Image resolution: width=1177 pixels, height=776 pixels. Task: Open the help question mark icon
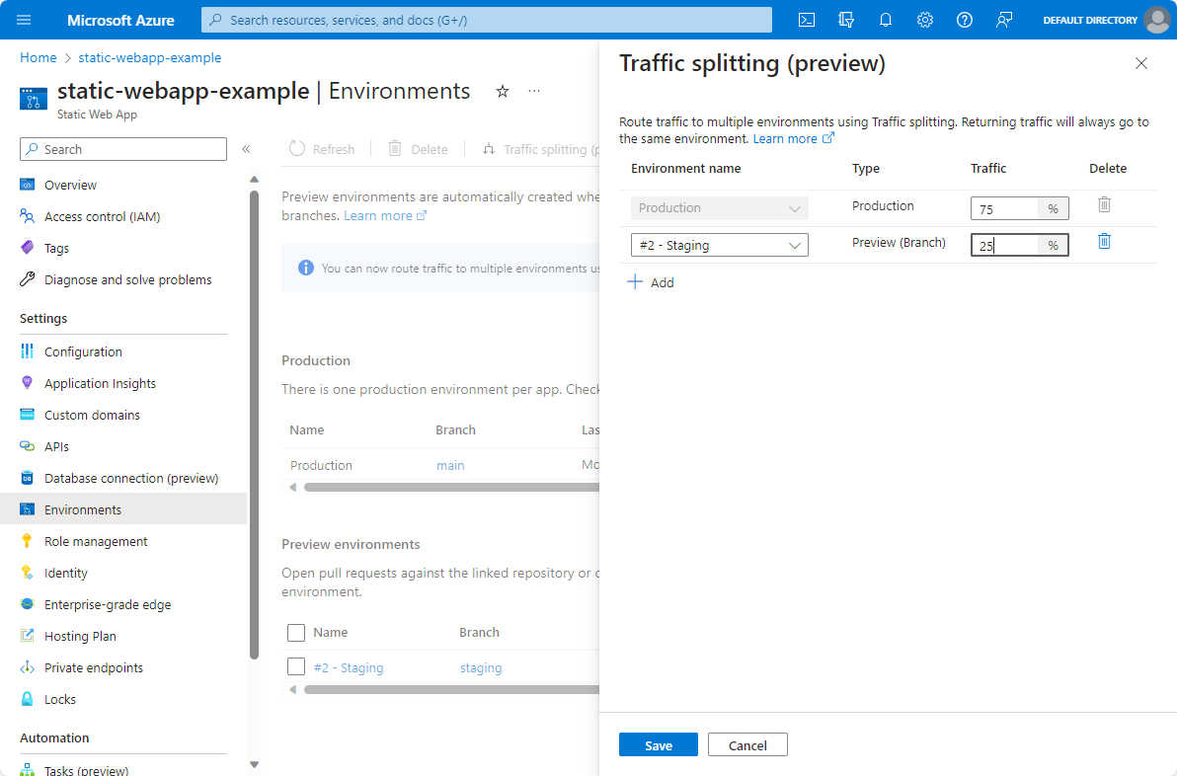point(965,21)
